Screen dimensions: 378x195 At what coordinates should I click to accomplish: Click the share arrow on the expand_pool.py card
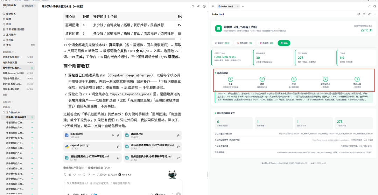point(118,147)
